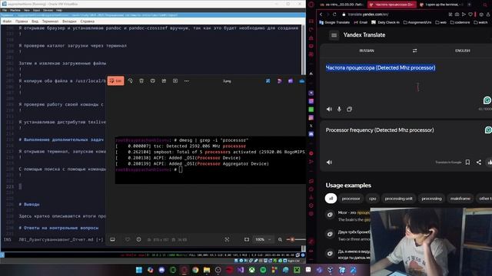
Task: Select the 'cpu' usage filter chip
Action: click(x=372, y=199)
